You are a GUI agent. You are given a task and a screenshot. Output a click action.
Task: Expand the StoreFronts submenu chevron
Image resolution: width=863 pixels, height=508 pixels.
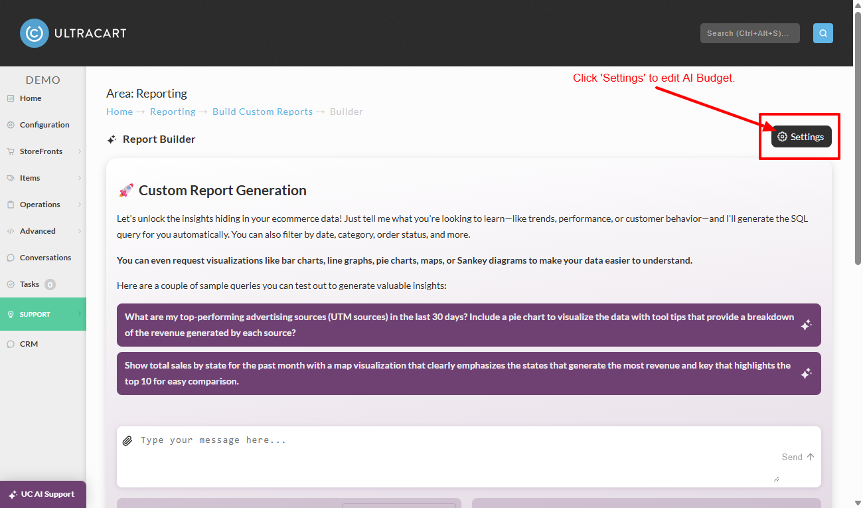pyautogui.click(x=80, y=151)
